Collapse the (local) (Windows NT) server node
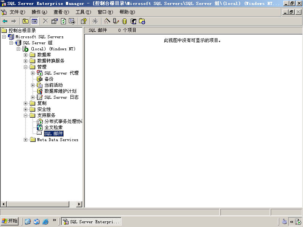Image resolution: width=303 pixels, height=227 pixels. [x=18, y=49]
